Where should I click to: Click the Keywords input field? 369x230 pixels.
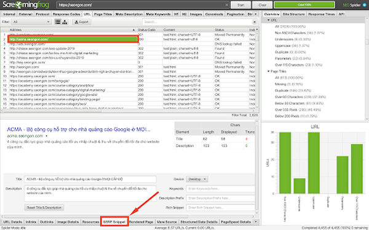coord(221,189)
